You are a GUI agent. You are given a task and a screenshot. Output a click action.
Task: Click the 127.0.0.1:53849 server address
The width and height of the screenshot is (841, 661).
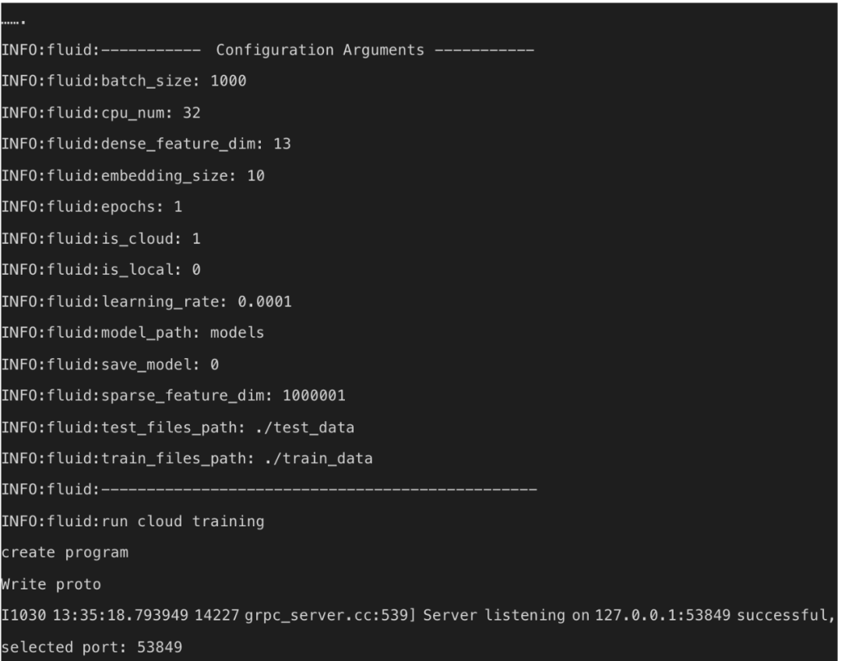coord(647,616)
